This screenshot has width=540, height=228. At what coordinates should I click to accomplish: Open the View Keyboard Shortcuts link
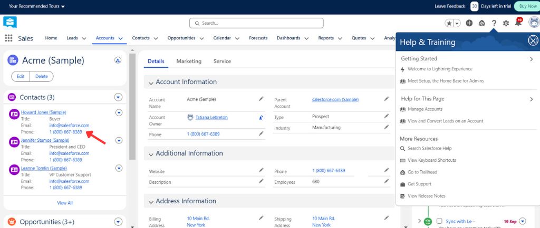431,160
